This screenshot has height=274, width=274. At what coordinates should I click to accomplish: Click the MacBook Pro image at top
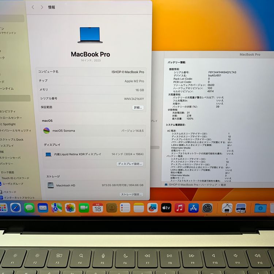90,35
